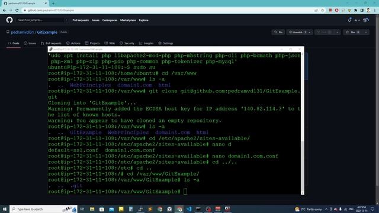Open Sticky Notes on the taskbar

pyautogui.click(x=121, y=209)
